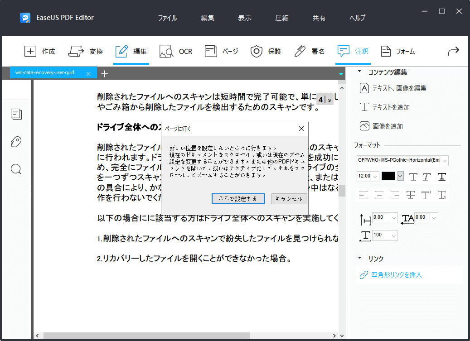Open the document search tool
Viewport: 470px width, 341px height.
pos(16,169)
